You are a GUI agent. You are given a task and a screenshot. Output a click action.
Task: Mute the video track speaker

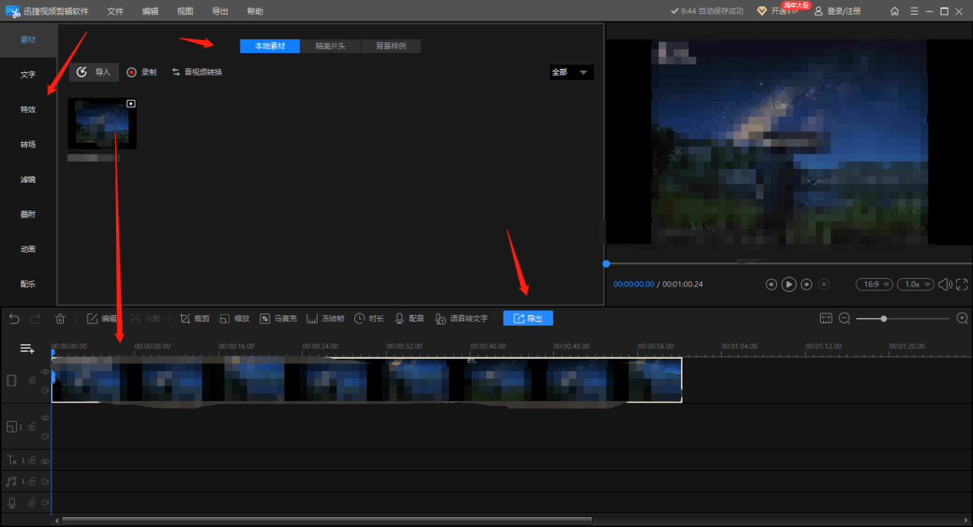tap(45, 390)
